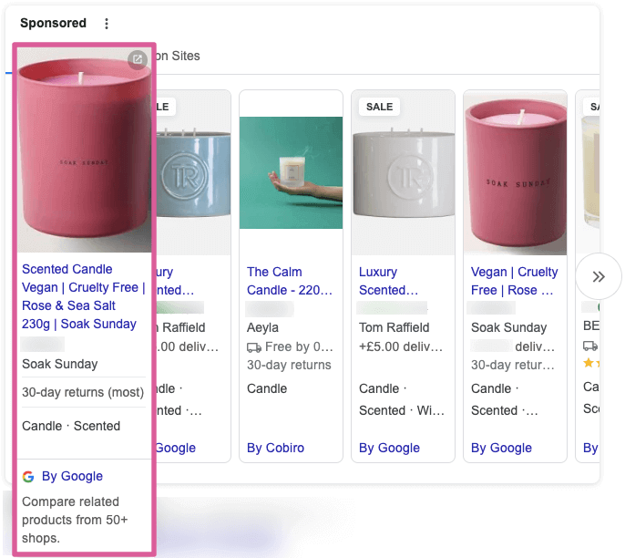Click 'By Google' under the white Tom Raffield candle
Viewport: 625px width, 558px height.
tap(389, 448)
